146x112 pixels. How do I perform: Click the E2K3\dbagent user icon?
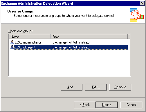point(12,47)
